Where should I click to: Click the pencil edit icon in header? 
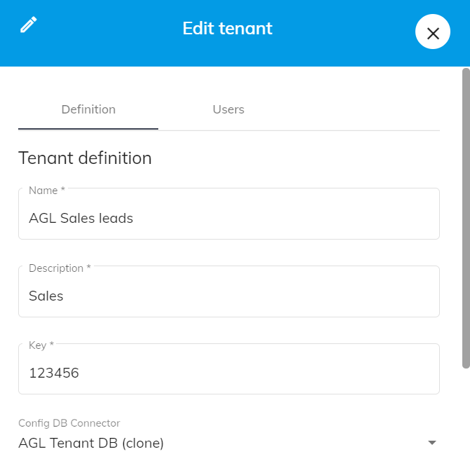tap(28, 25)
